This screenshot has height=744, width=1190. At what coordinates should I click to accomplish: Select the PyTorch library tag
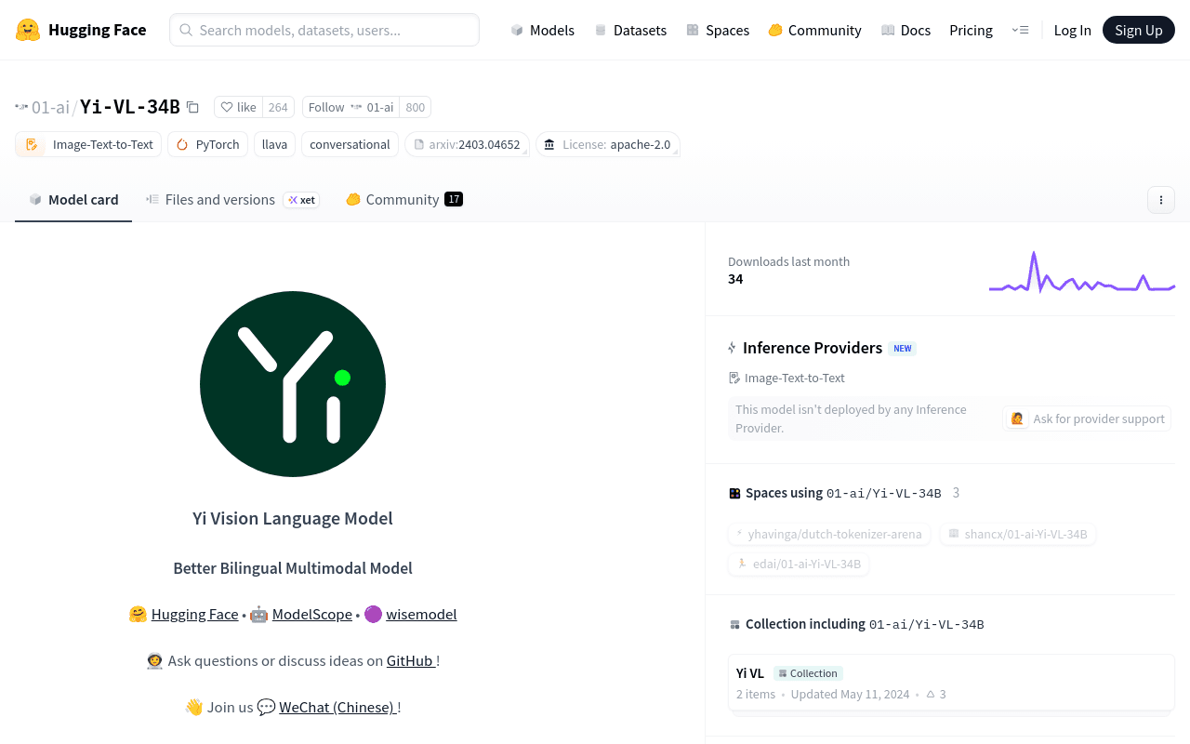[207, 144]
